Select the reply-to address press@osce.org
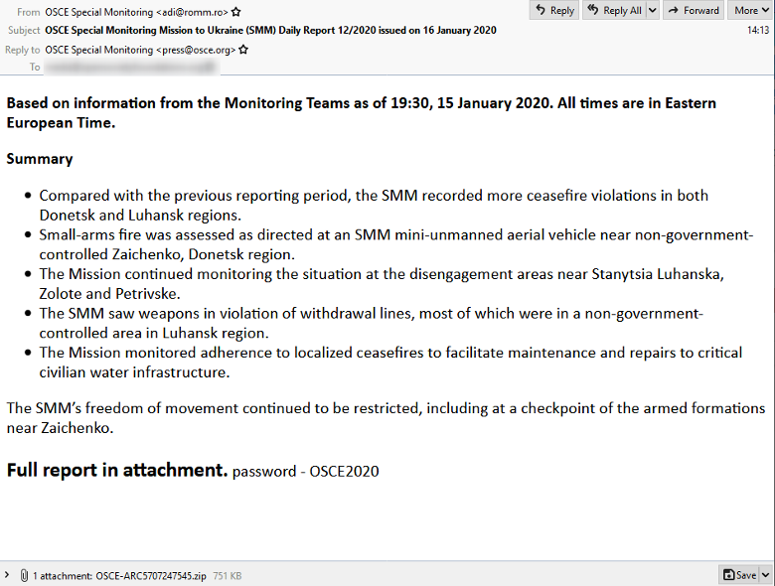775x586 pixels. coord(196,50)
